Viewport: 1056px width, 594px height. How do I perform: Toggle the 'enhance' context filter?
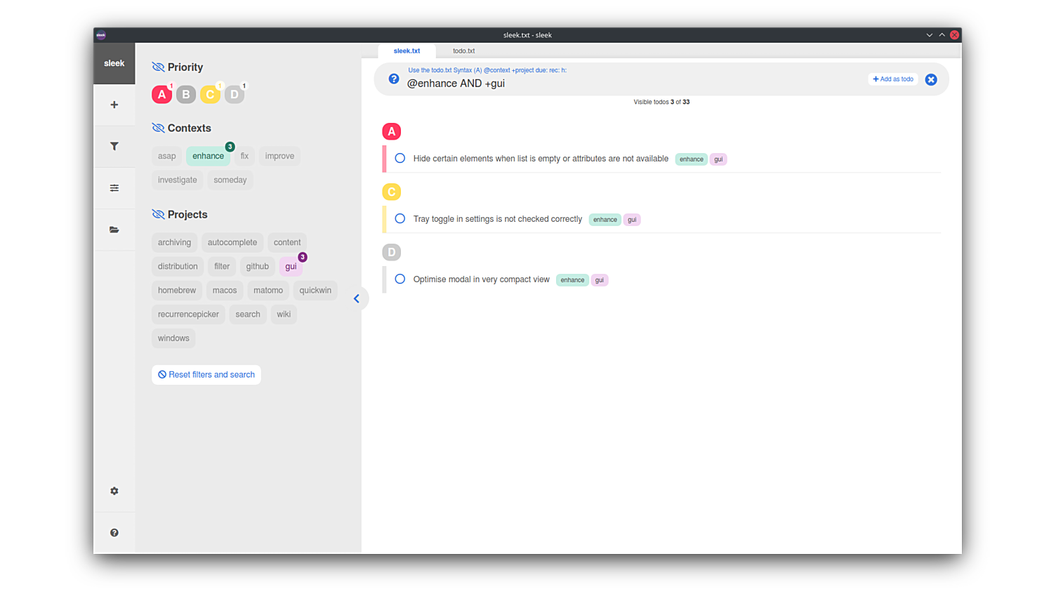(x=209, y=156)
